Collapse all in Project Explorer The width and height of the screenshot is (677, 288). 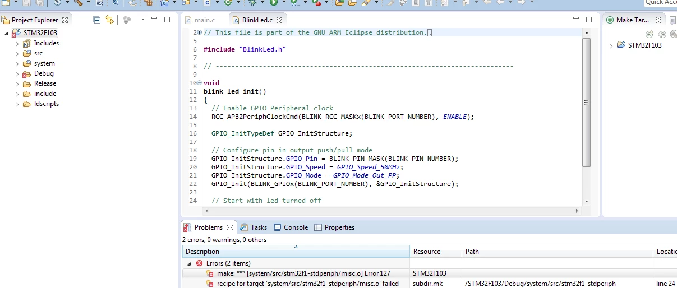coord(96,20)
